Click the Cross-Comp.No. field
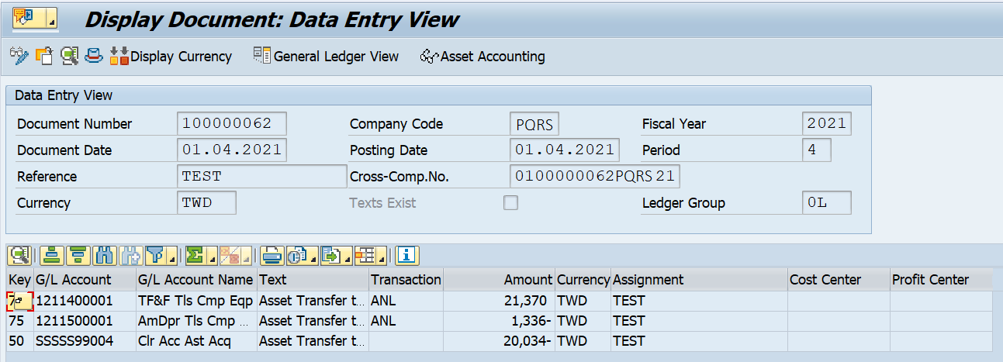 595,176
